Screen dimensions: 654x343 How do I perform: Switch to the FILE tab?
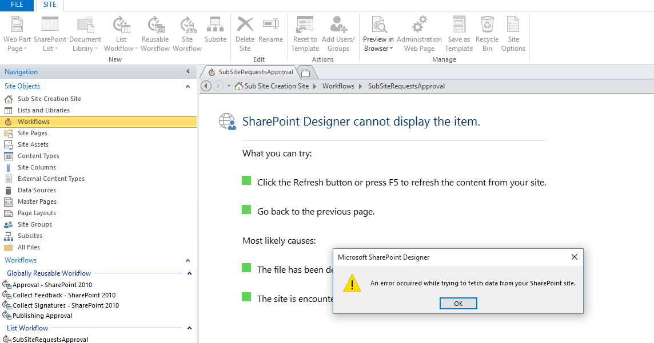17,5
